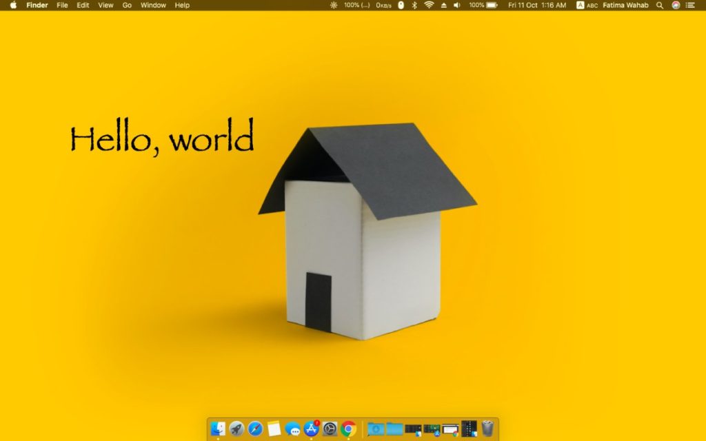
Task: Open the Messages app
Action: [x=293, y=429]
